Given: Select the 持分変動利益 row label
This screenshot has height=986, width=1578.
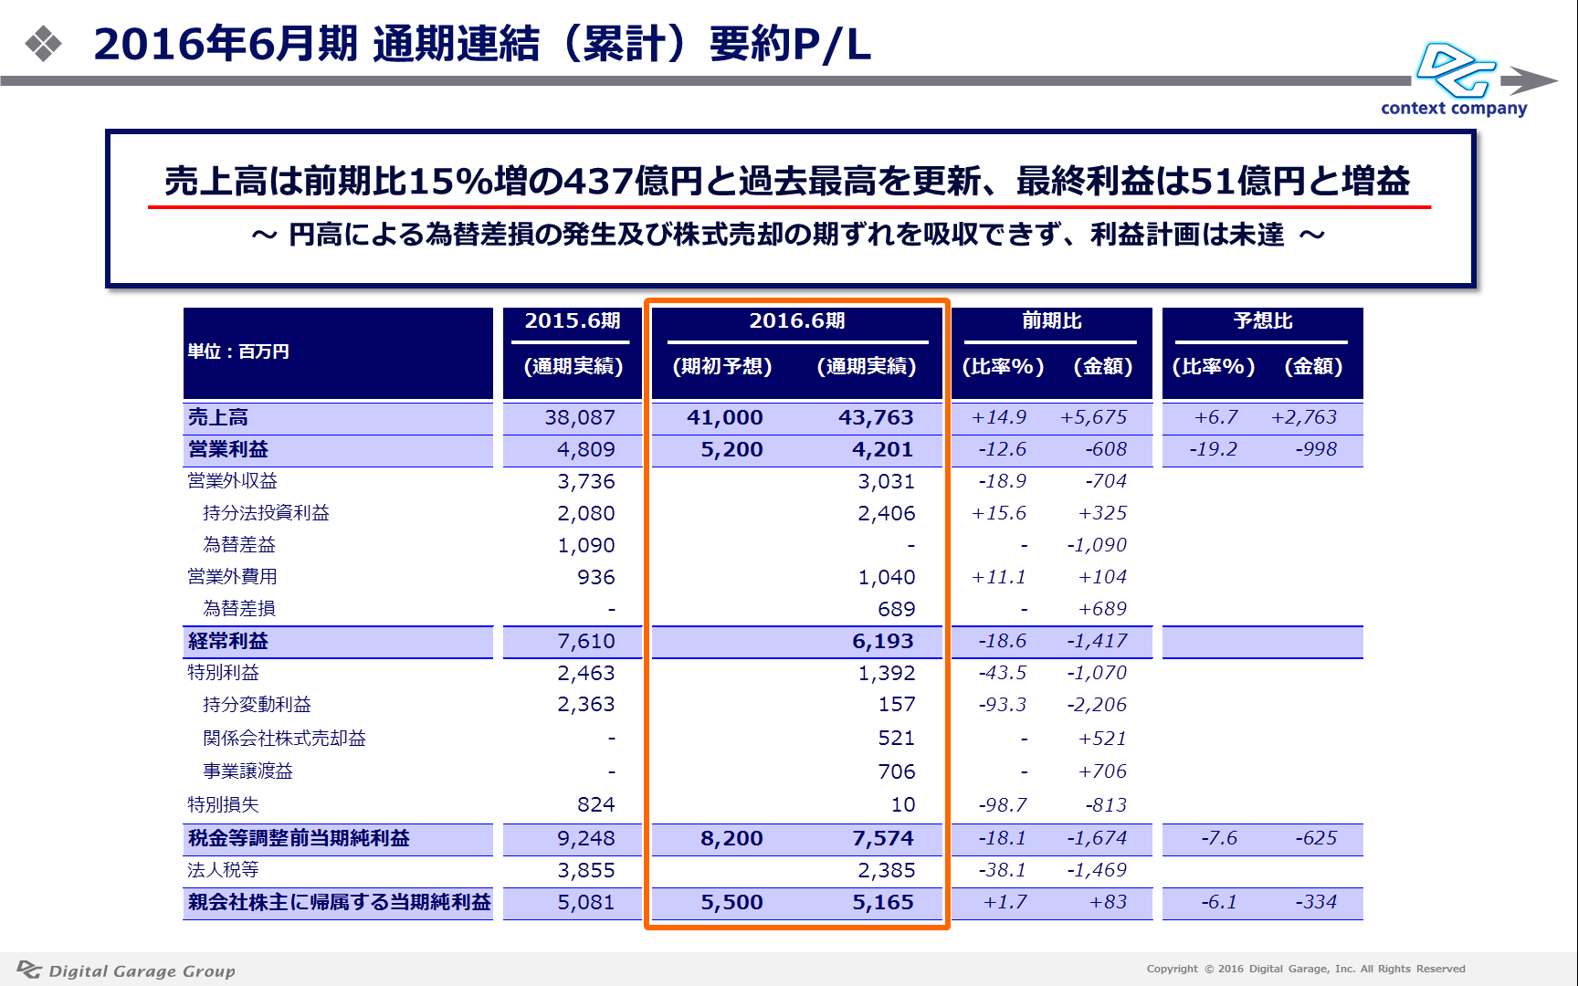Looking at the screenshot, I should point(257,705).
